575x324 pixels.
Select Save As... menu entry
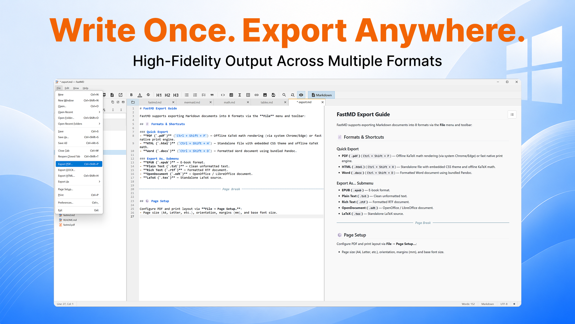[x=79, y=137]
